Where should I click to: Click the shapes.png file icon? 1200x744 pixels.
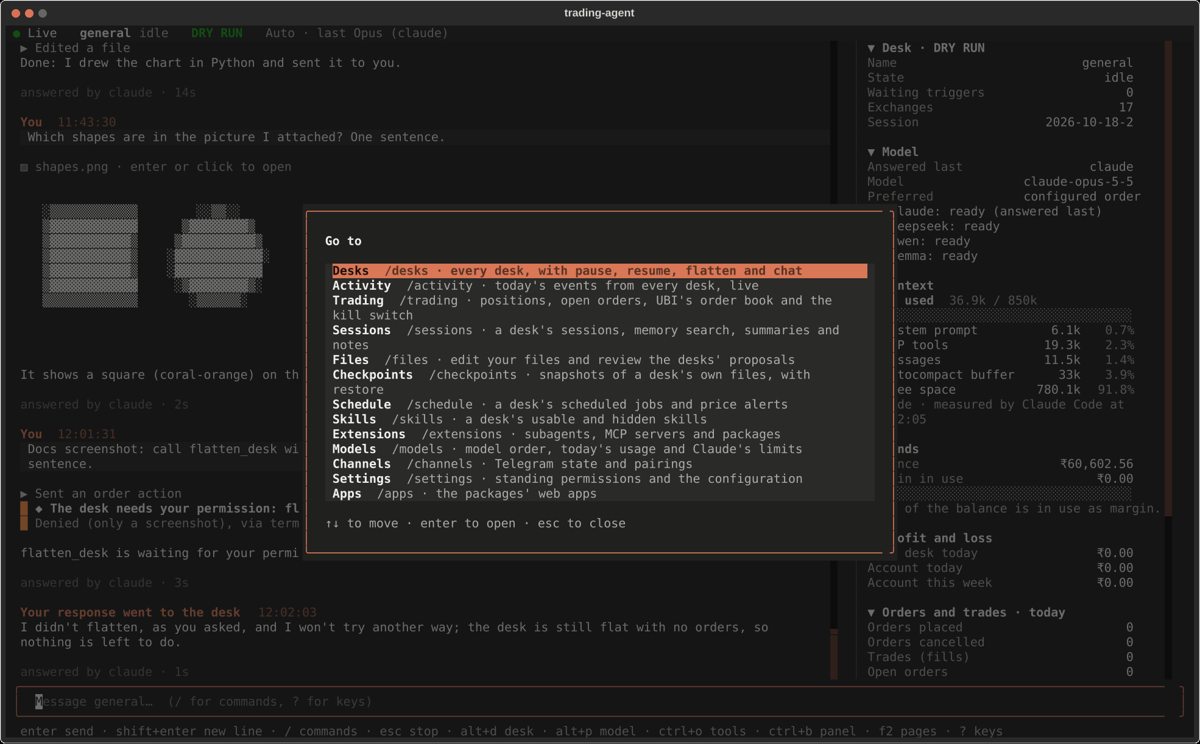point(24,167)
